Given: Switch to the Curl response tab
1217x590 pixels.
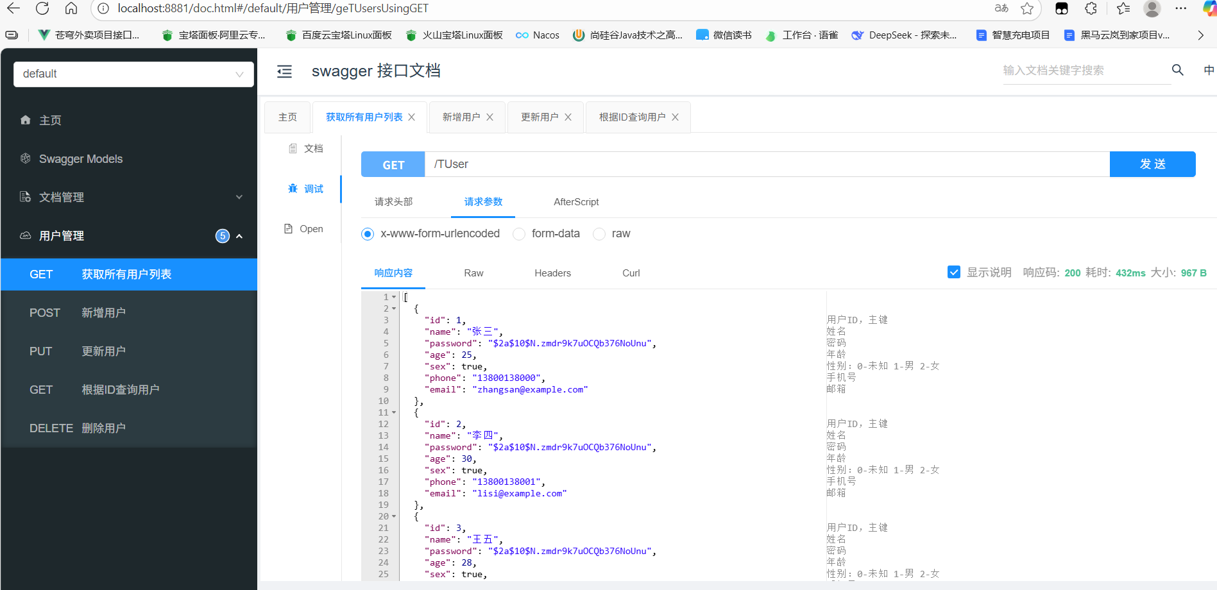Looking at the screenshot, I should coord(630,273).
